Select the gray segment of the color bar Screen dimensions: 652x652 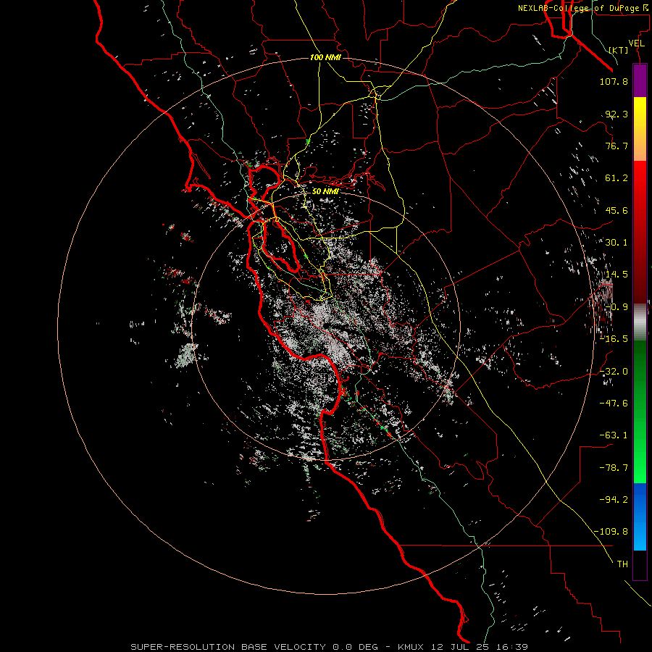pyautogui.click(x=640, y=322)
